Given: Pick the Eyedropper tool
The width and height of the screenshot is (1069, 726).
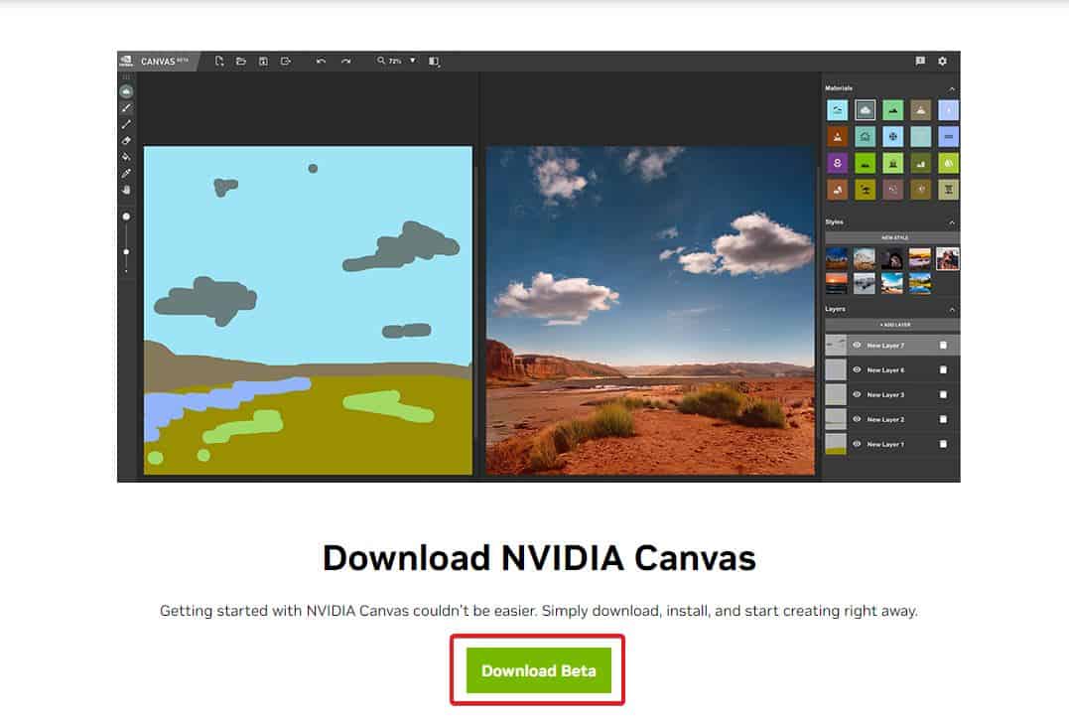Looking at the screenshot, I should [126, 173].
